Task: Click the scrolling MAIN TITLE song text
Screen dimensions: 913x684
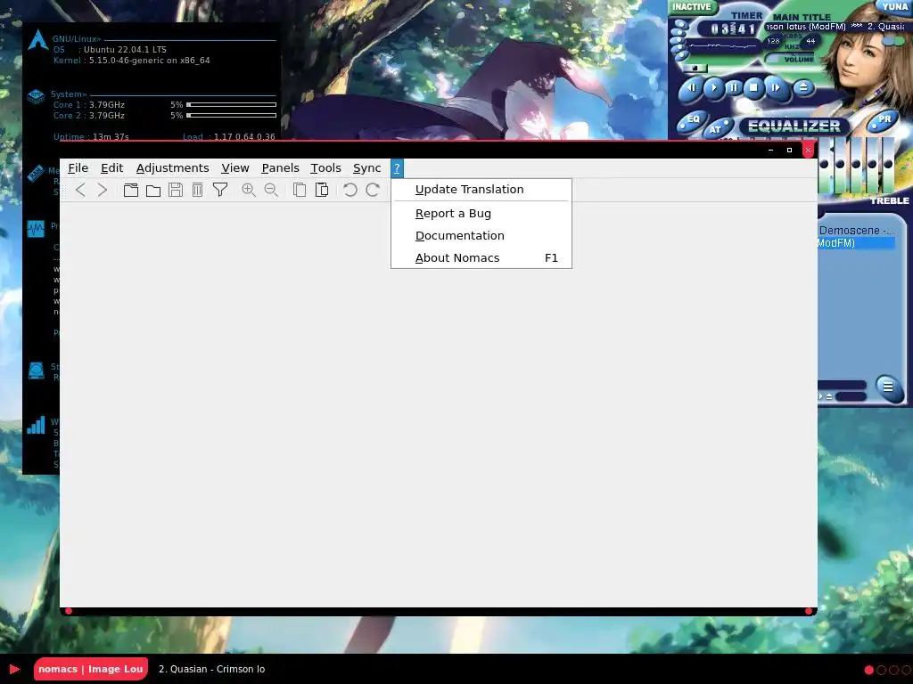Action: click(835, 27)
